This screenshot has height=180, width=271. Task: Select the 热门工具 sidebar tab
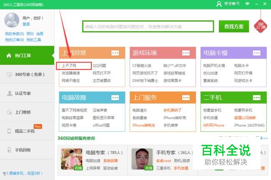27,55
